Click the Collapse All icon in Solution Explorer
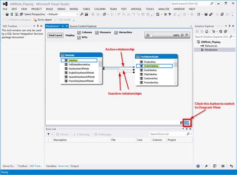 pos(226,32)
